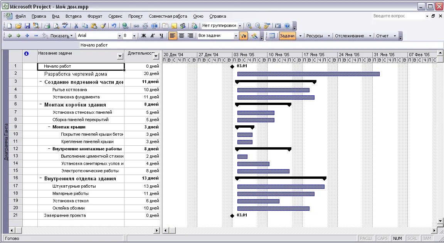Open the Проект menu
444x243 pixels.
point(135,17)
